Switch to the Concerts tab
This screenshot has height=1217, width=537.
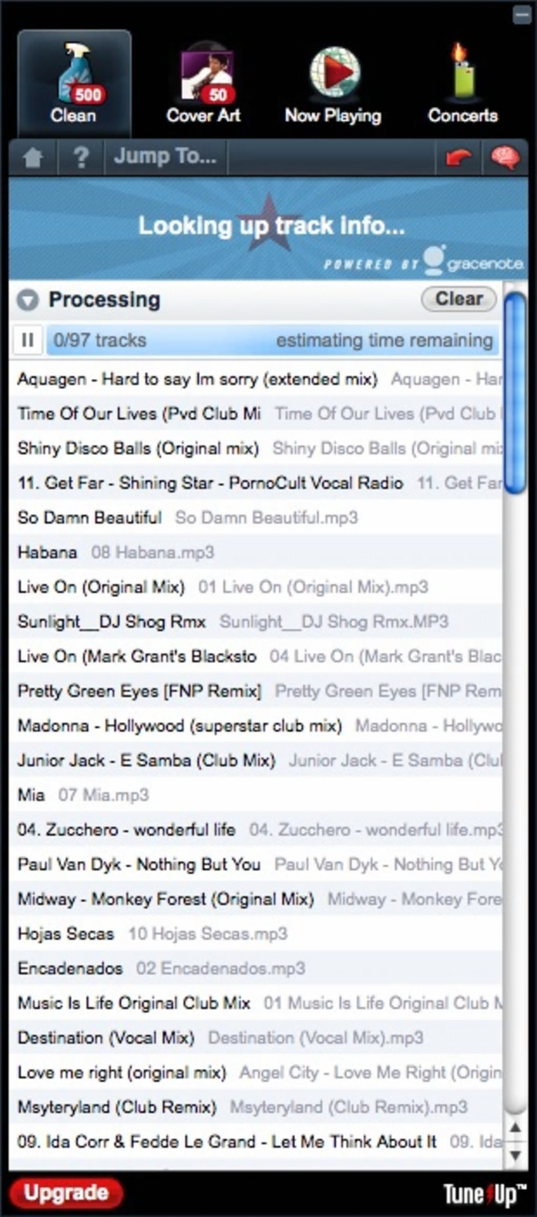[463, 84]
